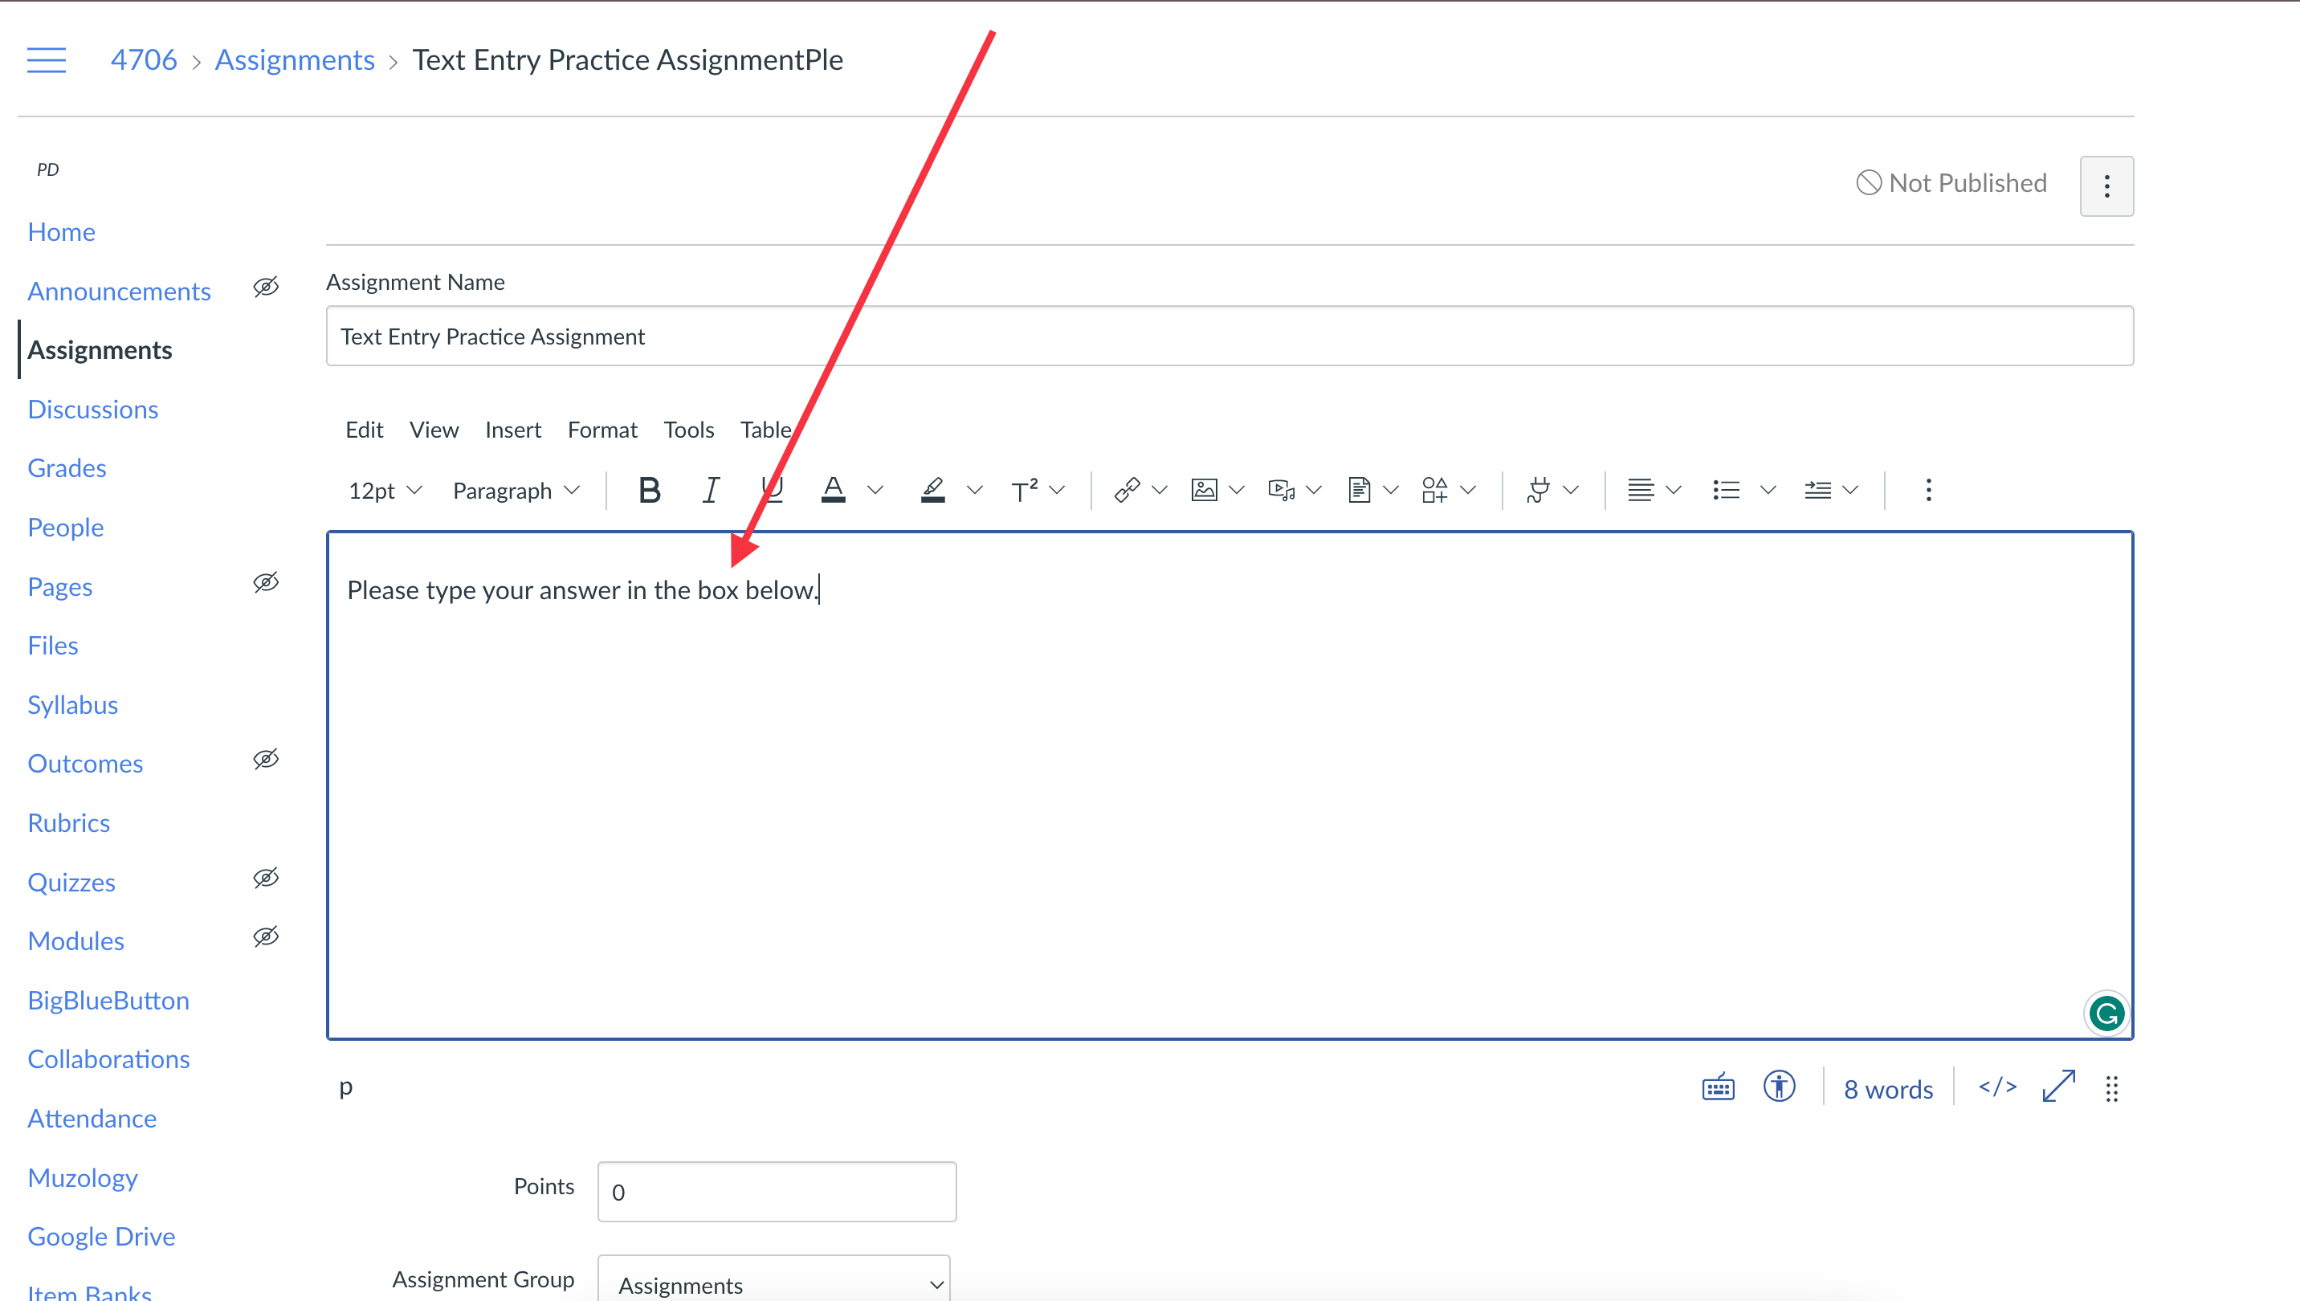Expand editor to fullscreen
The image size is (2300, 1301).
click(2059, 1087)
